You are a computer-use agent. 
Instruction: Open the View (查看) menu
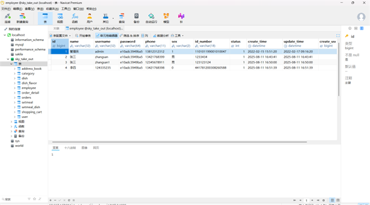point(30,9)
